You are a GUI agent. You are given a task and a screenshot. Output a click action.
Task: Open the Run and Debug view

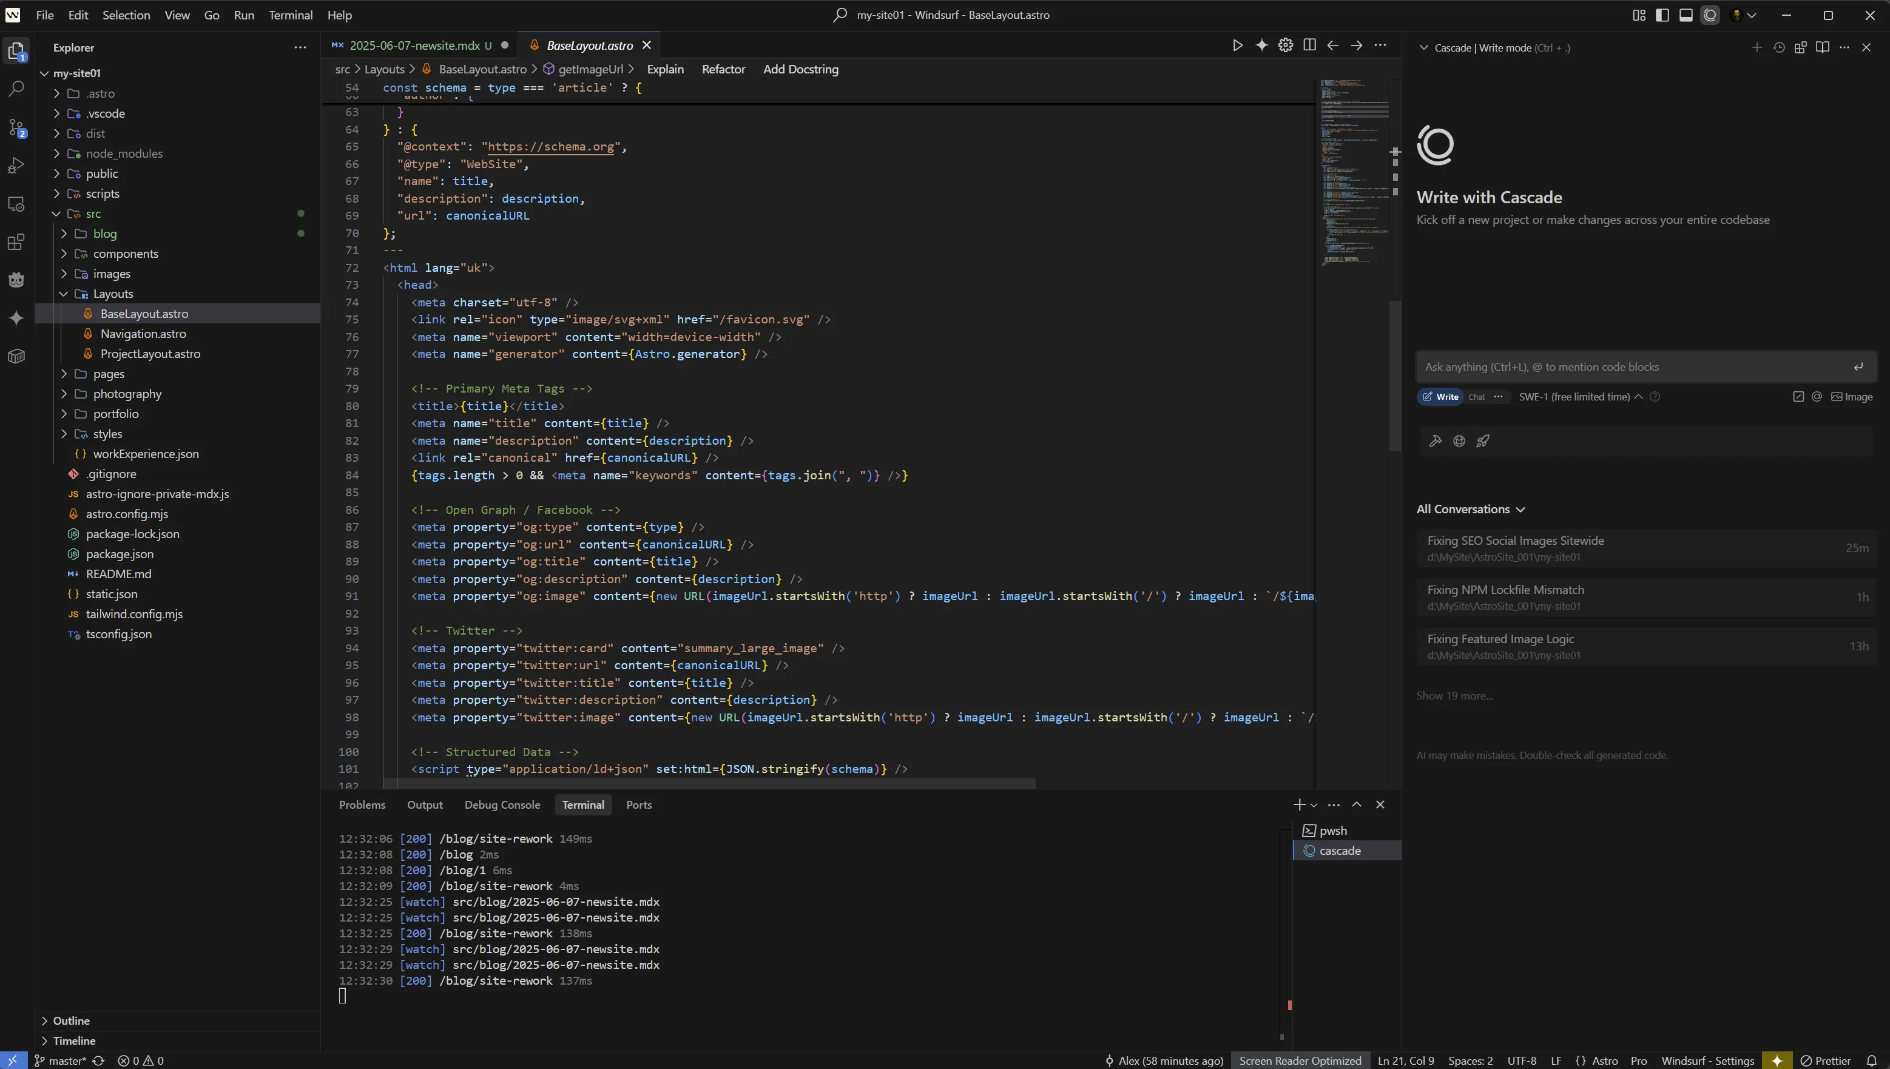(16, 166)
